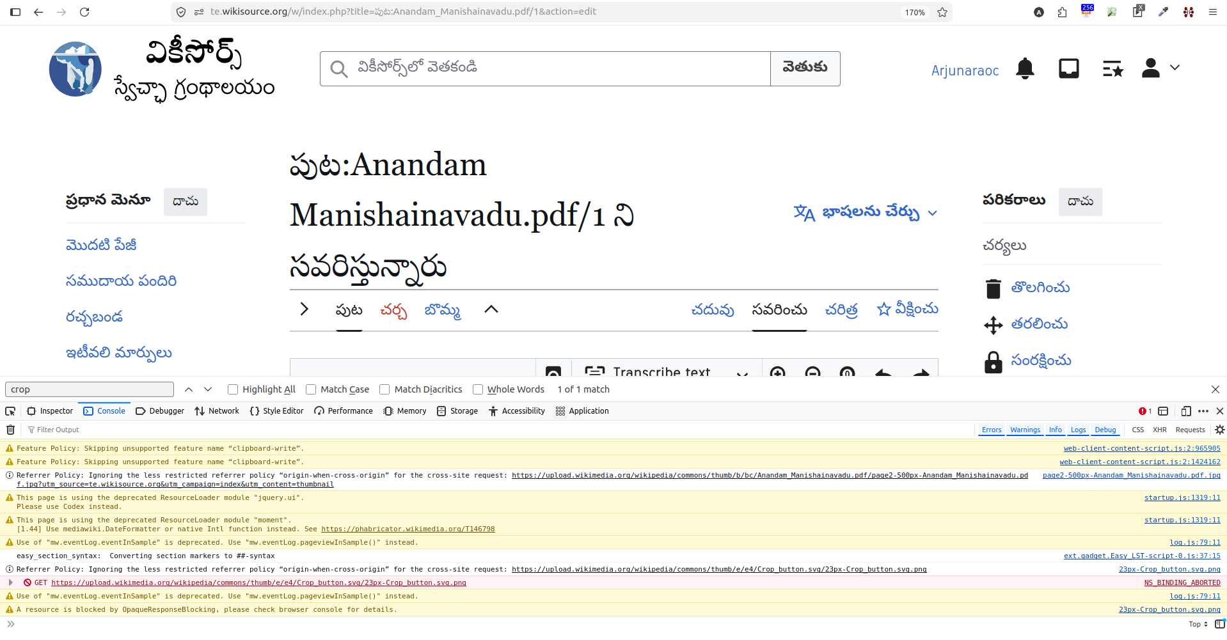
Task: Clear console output with trash icon
Action: pos(10,430)
